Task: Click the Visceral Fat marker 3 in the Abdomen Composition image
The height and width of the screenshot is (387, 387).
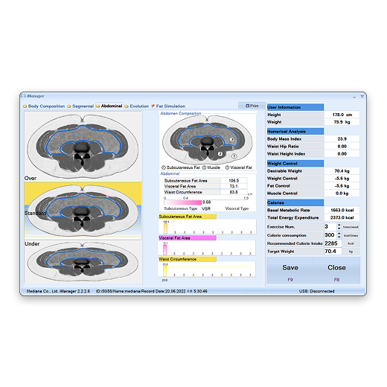Action: (232, 139)
